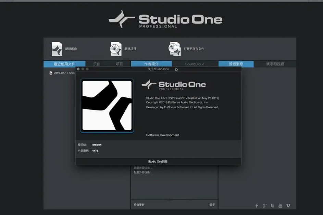Click the Software Development credits text
Image resolution: width=323 pixels, height=215 pixels.
[x=163, y=135]
